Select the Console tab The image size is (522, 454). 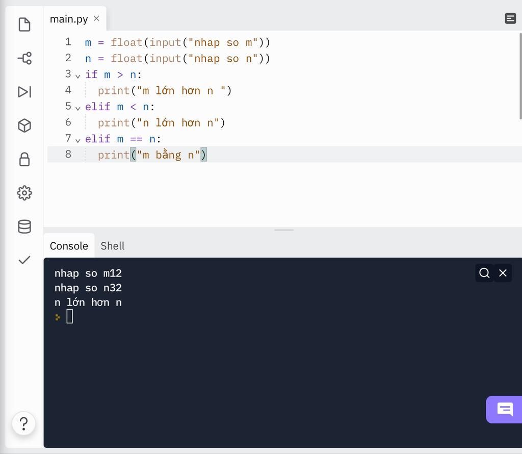coord(69,246)
